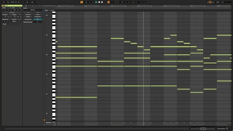Activate Draw Mode pencil icon
This screenshot has height=131, width=233.
208,2
